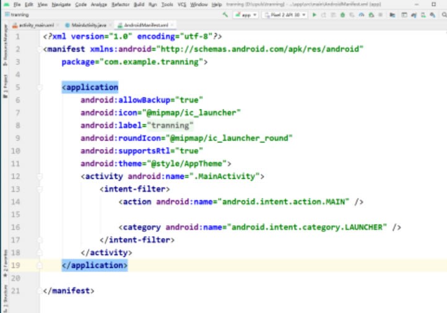
Task: Click fold marker at closing activity line 18
Action: [x=40, y=253]
